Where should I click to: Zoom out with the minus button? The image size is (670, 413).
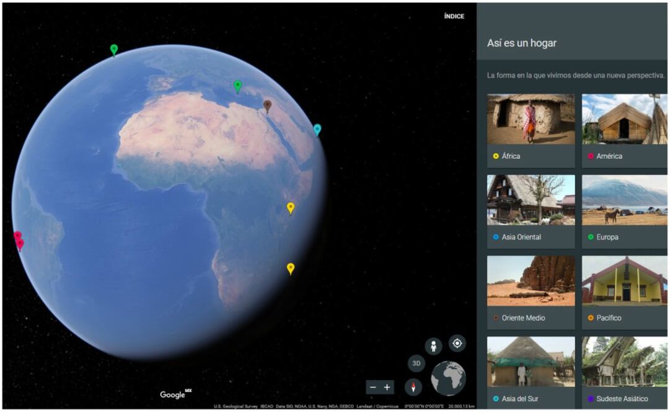[x=372, y=388]
